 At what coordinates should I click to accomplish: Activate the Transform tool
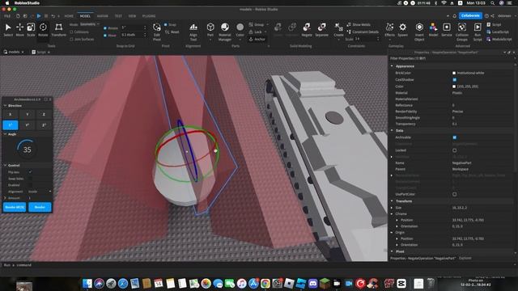click(x=59, y=30)
